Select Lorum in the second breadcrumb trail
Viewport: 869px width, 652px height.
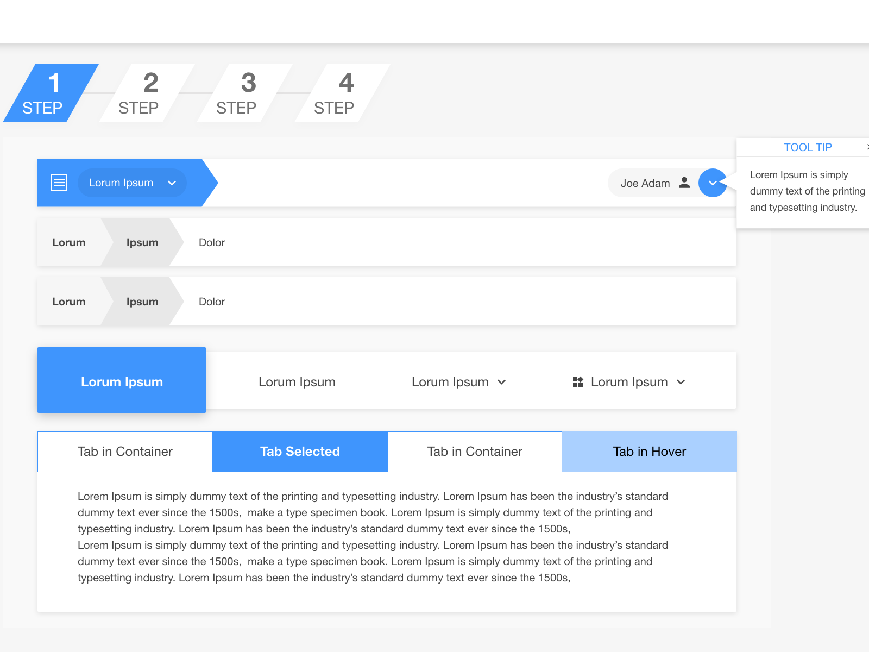(68, 302)
